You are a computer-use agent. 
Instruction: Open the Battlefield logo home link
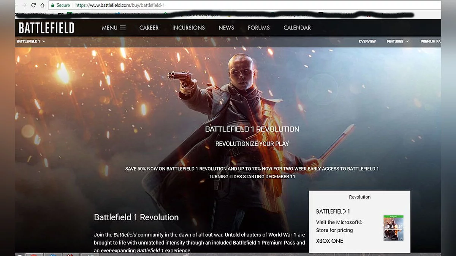tap(46, 28)
